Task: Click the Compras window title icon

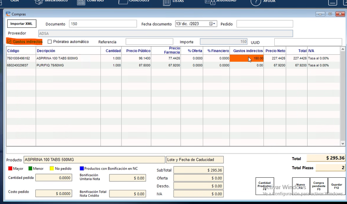Action: coord(8,14)
